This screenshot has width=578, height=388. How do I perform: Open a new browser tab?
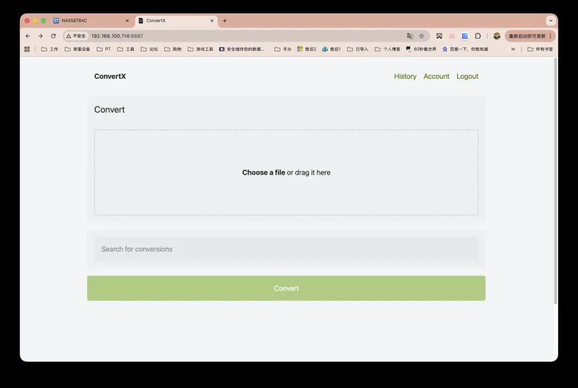(225, 21)
